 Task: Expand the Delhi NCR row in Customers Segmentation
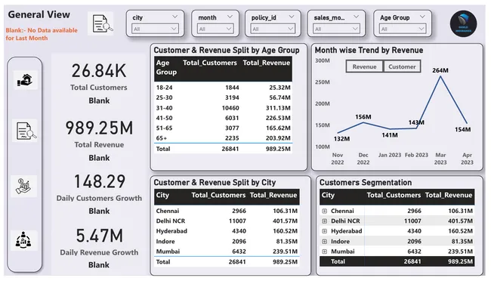pyautogui.click(x=324, y=221)
